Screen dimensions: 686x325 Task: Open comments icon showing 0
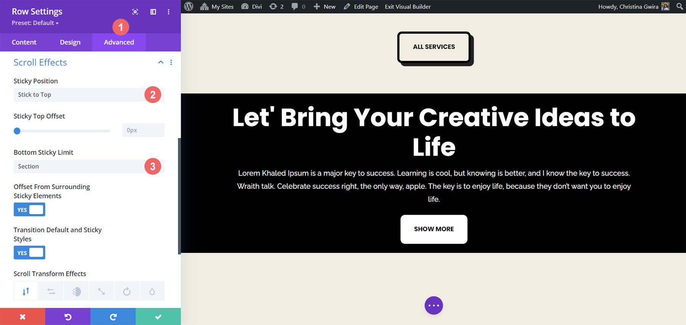[x=298, y=6]
